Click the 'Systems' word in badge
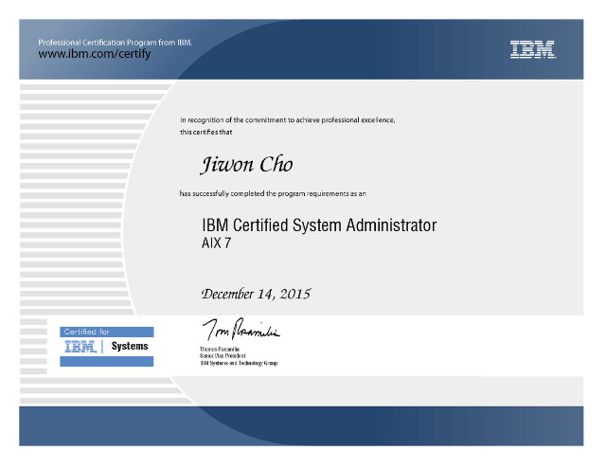 coord(130,346)
